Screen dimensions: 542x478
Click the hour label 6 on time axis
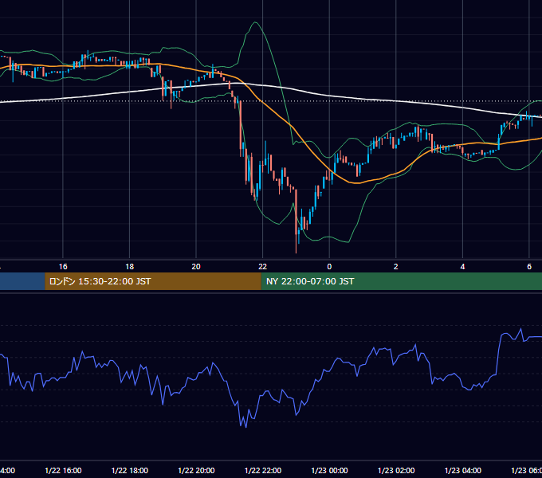tap(529, 267)
